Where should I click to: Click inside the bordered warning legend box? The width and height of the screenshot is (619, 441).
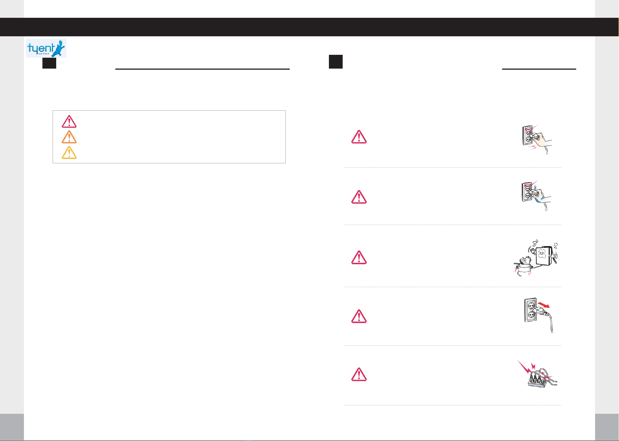click(x=169, y=137)
